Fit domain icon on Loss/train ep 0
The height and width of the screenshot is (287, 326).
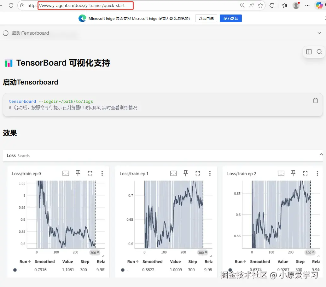tap(66, 173)
